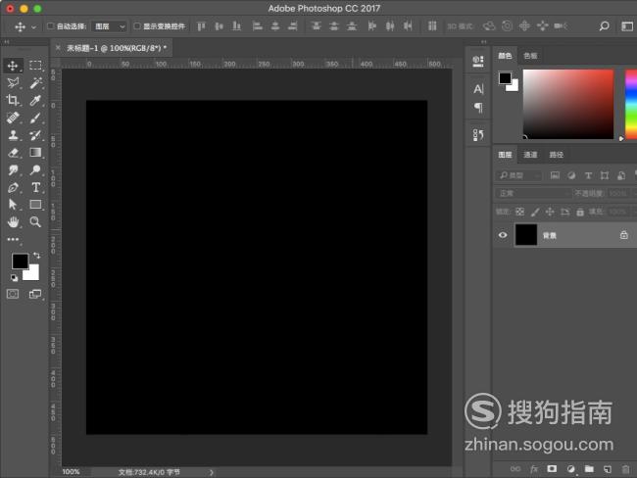Click the foreground color swatch in toolbox
This screenshot has height=478, width=637.
(x=20, y=262)
